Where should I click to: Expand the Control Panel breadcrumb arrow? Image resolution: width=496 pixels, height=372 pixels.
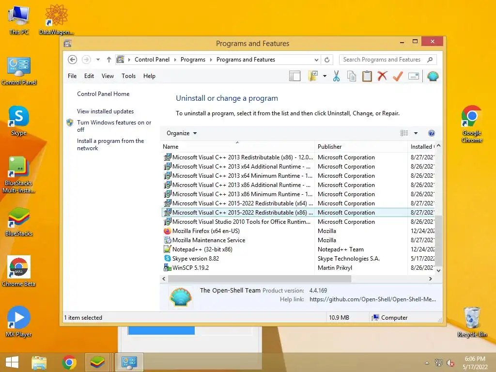pyautogui.click(x=175, y=60)
